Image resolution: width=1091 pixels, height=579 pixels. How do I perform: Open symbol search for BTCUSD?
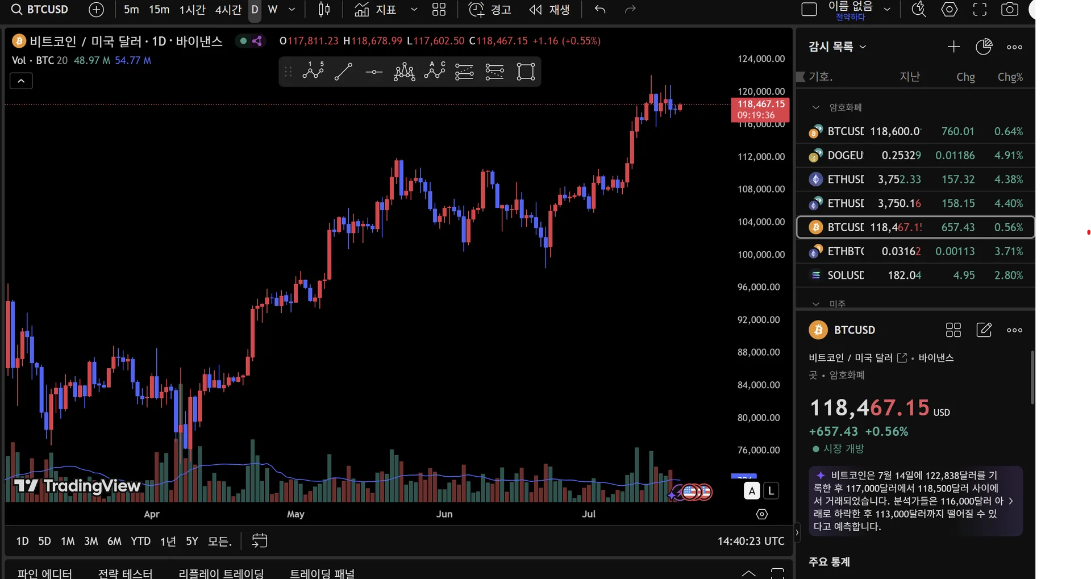click(40, 10)
